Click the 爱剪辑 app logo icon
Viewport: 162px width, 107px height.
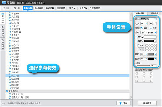(4, 3)
